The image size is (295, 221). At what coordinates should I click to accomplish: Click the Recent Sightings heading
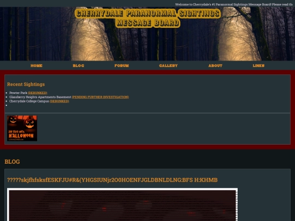pos(26,84)
